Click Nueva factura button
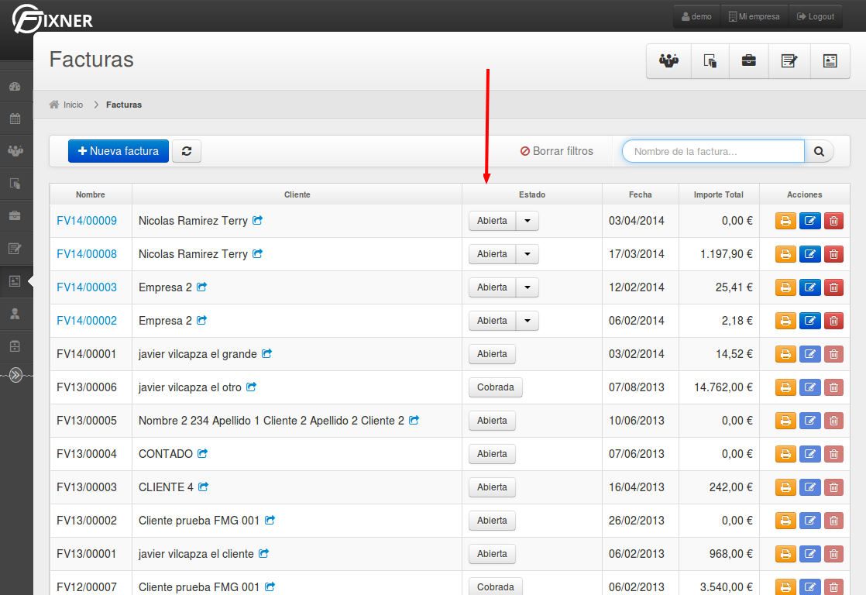The height and width of the screenshot is (595, 866). [x=119, y=151]
